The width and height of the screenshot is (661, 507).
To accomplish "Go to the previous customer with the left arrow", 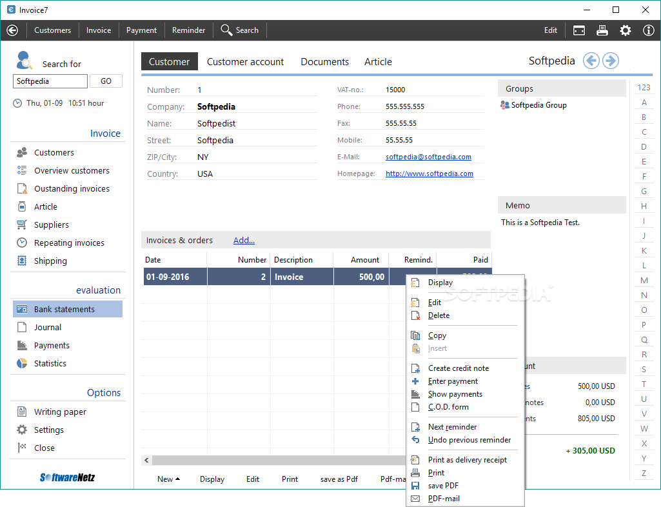I will pos(591,61).
